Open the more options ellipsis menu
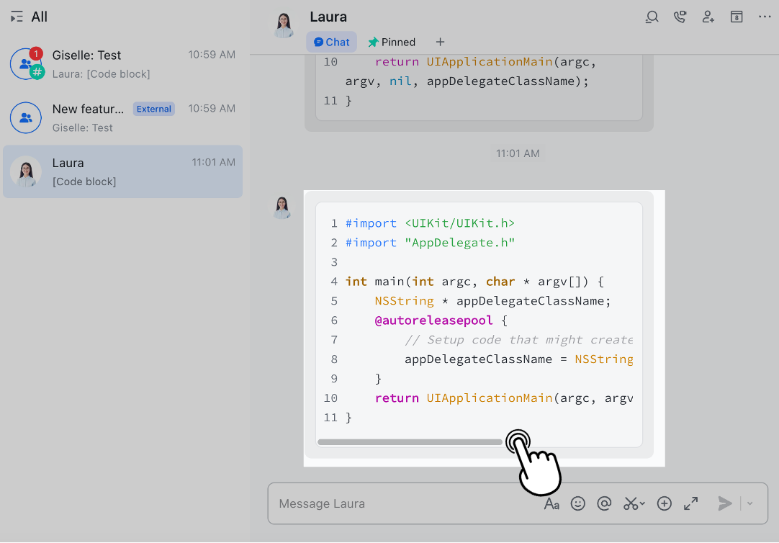Image resolution: width=779 pixels, height=543 pixels. pos(764,17)
